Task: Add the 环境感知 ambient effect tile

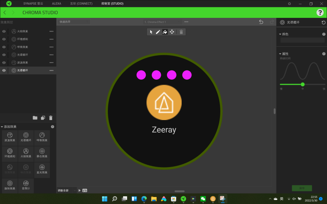Action: [10, 153]
